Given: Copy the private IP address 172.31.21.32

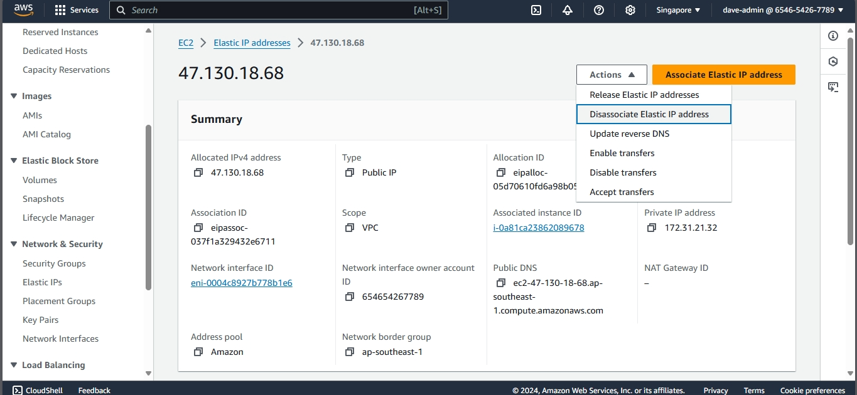Looking at the screenshot, I should [652, 228].
